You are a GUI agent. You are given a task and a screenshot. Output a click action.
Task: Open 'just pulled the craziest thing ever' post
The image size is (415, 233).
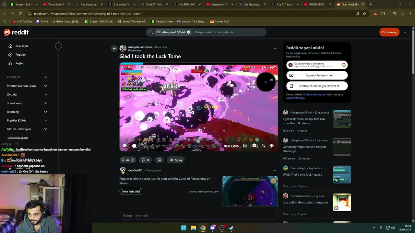[305, 203]
